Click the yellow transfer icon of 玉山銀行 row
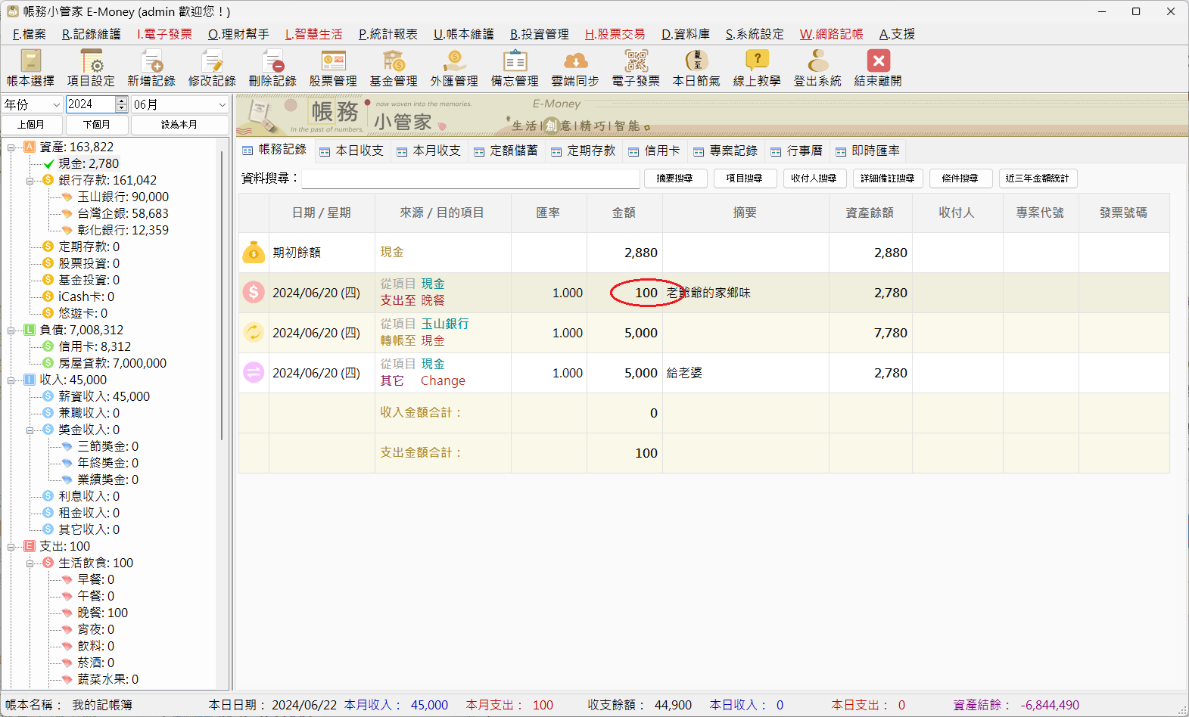The height and width of the screenshot is (717, 1189). pos(254,333)
